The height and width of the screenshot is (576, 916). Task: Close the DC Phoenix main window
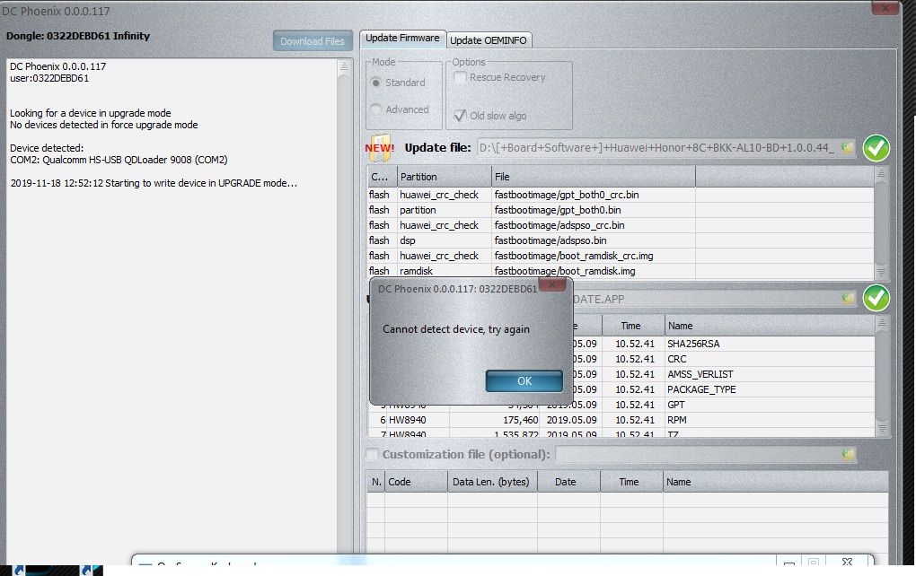coord(885,7)
